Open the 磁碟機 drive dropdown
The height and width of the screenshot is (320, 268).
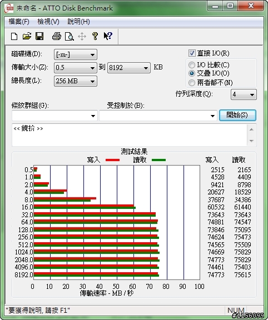click(76, 54)
